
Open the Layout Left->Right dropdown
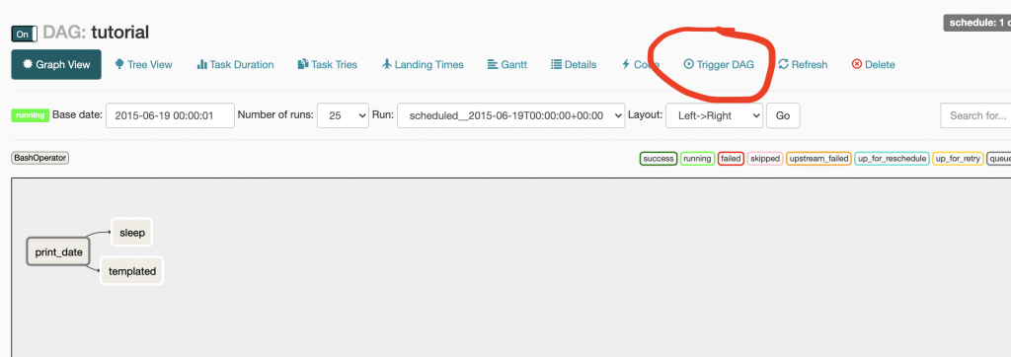(715, 115)
